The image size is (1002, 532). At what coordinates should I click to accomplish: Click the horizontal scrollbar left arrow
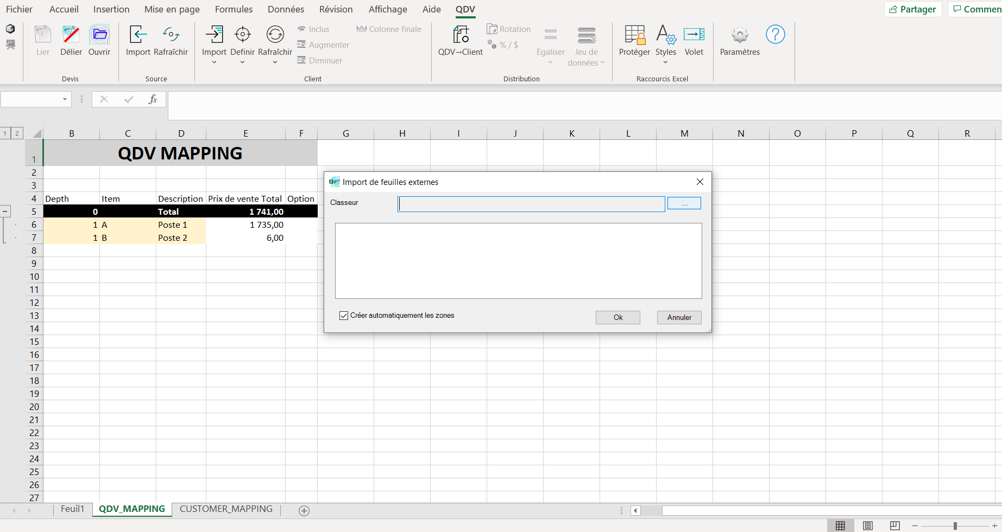point(635,510)
